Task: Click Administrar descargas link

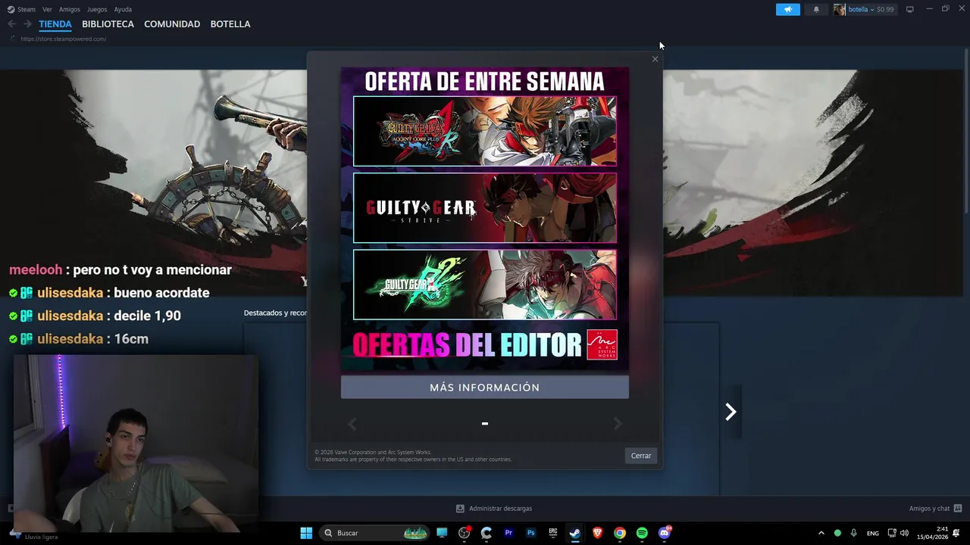Action: [x=494, y=509]
